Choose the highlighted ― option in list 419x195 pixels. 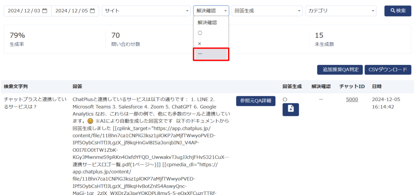(x=211, y=54)
